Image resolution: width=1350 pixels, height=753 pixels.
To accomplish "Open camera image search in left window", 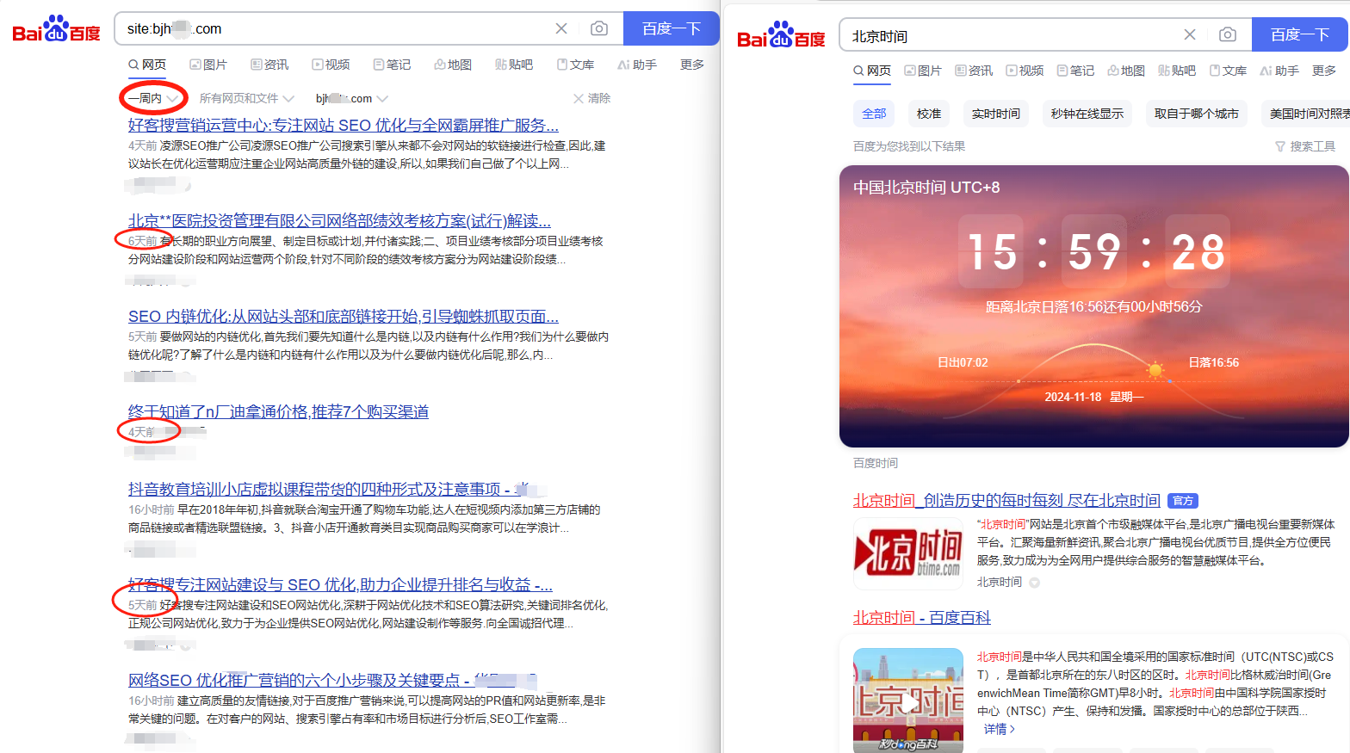I will pos(599,28).
